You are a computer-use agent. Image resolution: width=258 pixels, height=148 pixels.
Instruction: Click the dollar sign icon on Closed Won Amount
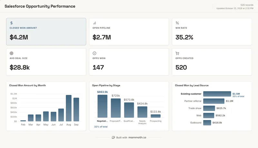click(x=11, y=23)
